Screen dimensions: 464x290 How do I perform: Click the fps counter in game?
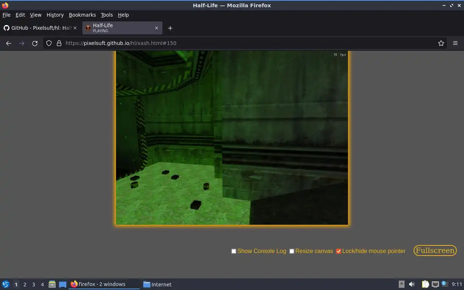(x=340, y=55)
